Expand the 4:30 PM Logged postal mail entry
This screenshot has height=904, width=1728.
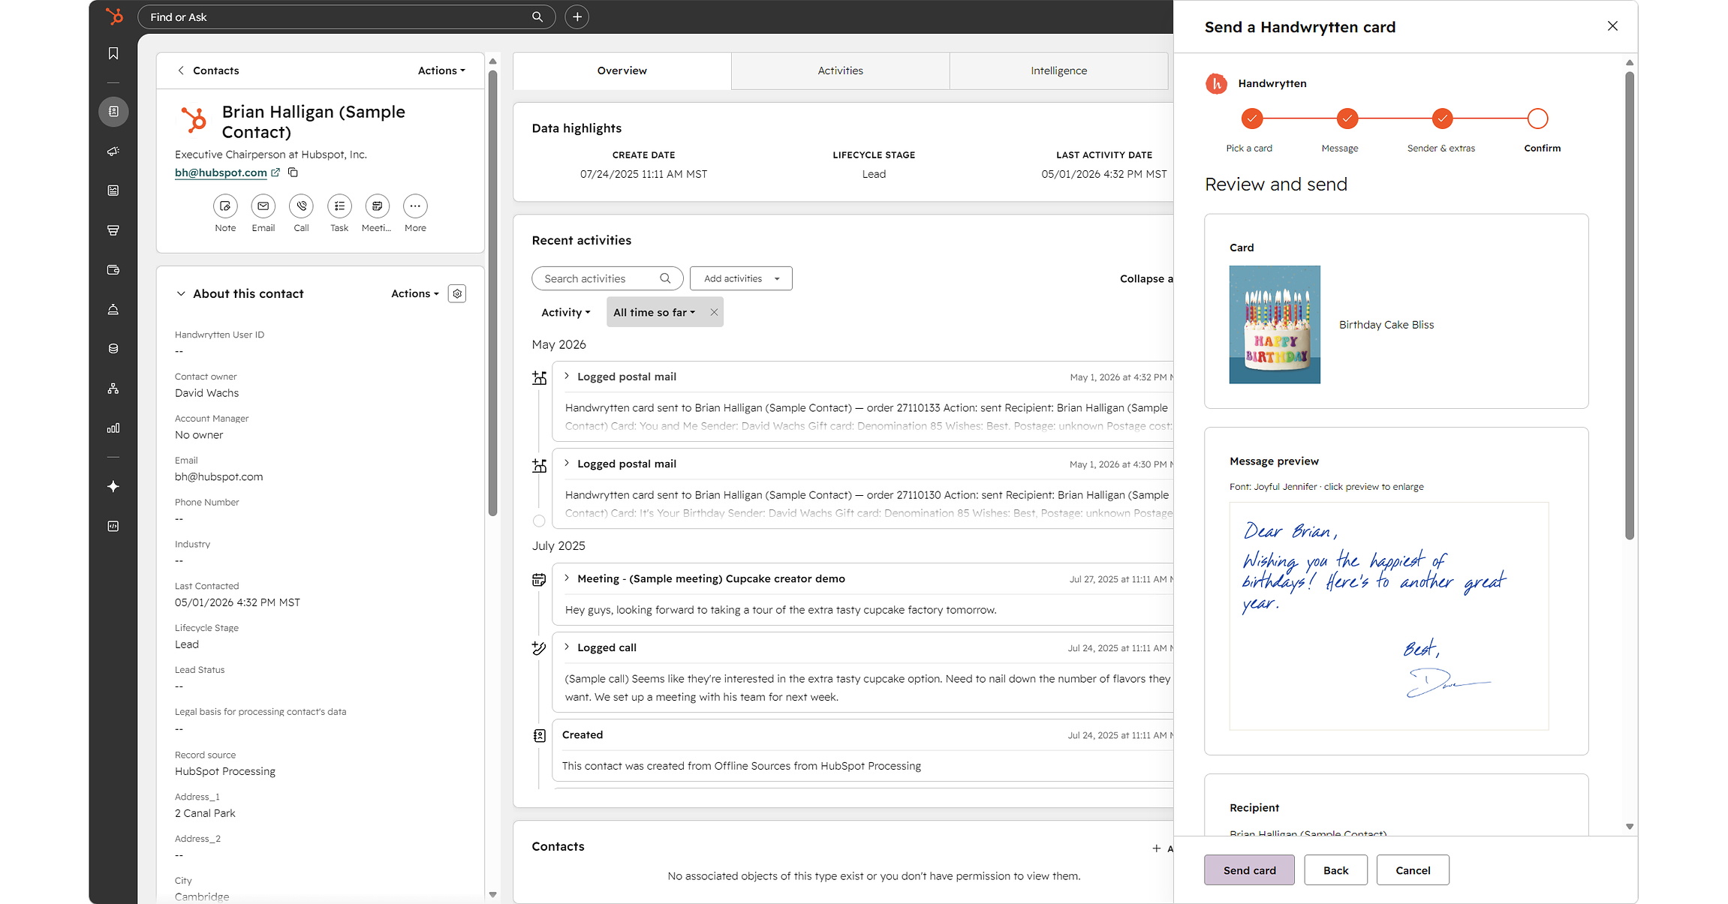tap(567, 463)
